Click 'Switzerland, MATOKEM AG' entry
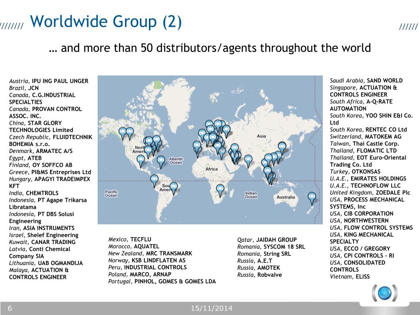Image resolution: width=420 pixels, height=315 pixels. coord(365,137)
